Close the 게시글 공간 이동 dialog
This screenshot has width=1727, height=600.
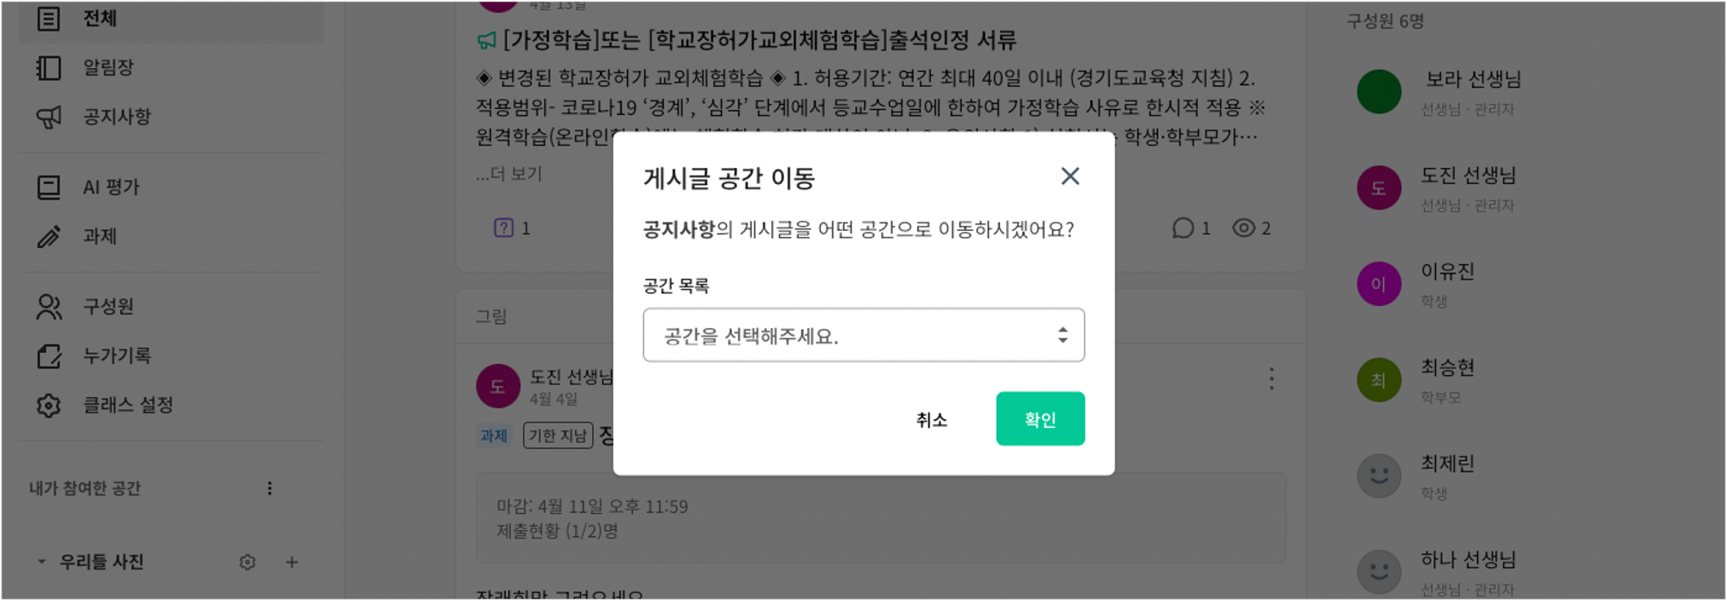pyautogui.click(x=1070, y=176)
